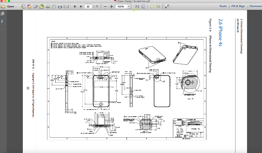Add a sticky note comment
262x153 pixels.
point(152,6)
